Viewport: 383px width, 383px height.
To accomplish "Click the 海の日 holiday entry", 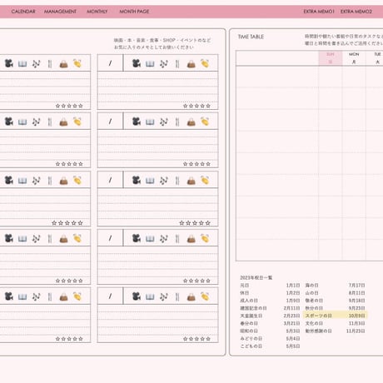I will coord(312,286).
